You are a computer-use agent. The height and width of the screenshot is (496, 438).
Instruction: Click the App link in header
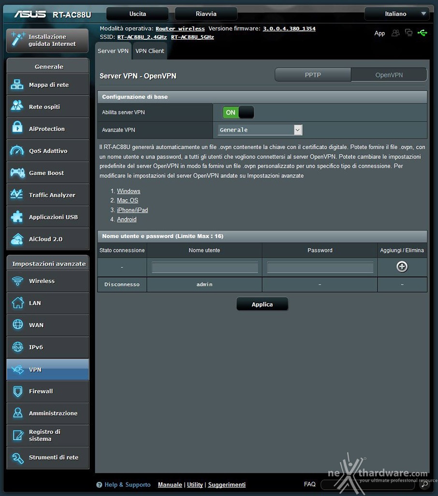pyautogui.click(x=380, y=33)
